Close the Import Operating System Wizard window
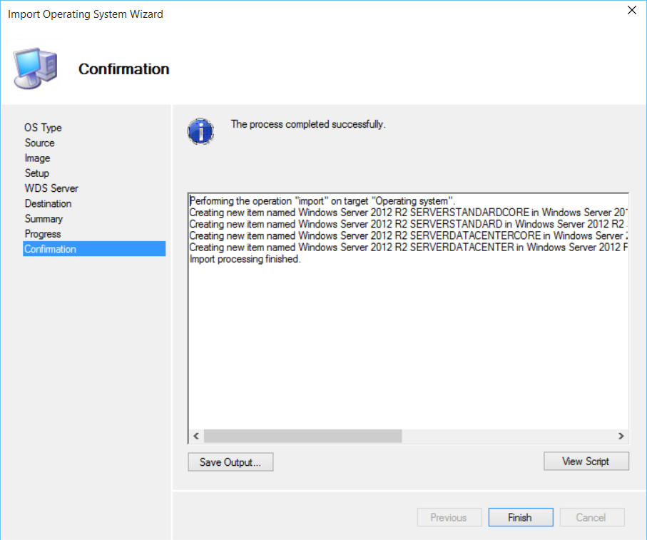Viewport: 647px width, 540px height. [631, 10]
